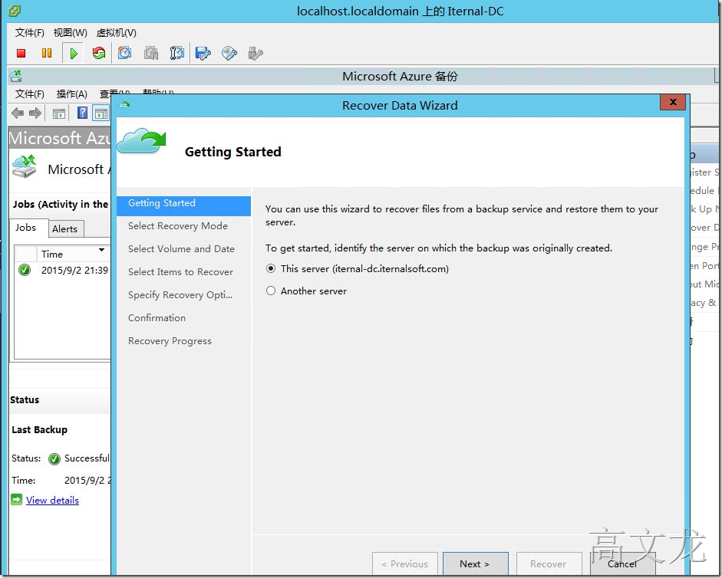
Task: Power on the VM with the green play icon
Action: (x=73, y=54)
